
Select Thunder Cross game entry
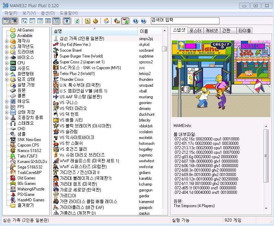[72, 79]
